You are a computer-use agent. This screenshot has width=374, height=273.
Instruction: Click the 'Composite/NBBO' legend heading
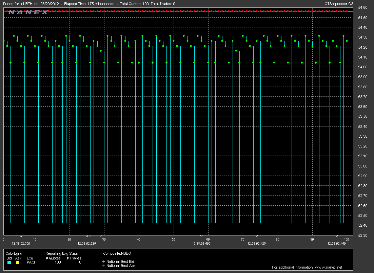[117, 253]
